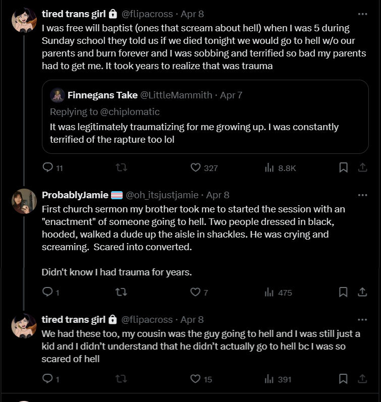Open more options on ProbablyJamie's tweet

(362, 195)
